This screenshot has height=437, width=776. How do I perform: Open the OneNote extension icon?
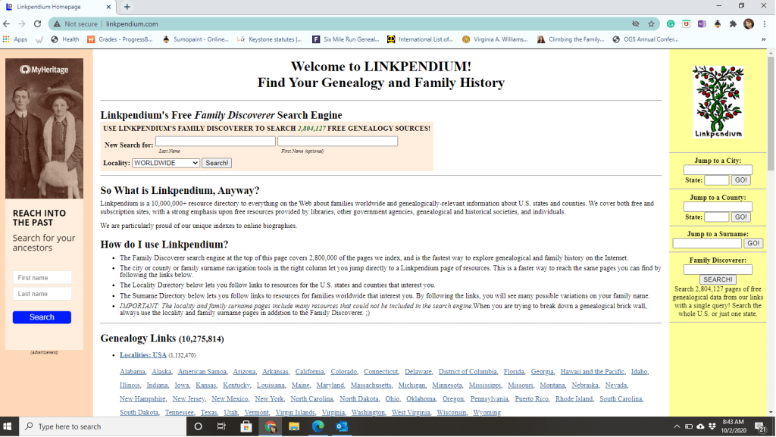point(702,24)
